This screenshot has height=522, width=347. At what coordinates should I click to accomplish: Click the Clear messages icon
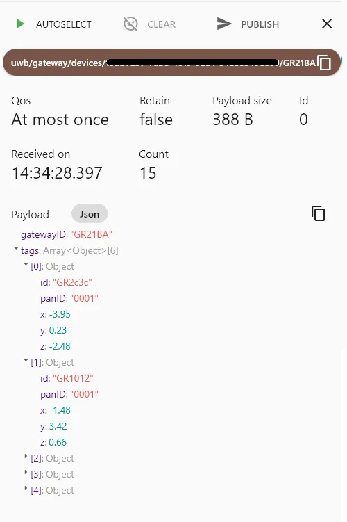click(x=130, y=24)
